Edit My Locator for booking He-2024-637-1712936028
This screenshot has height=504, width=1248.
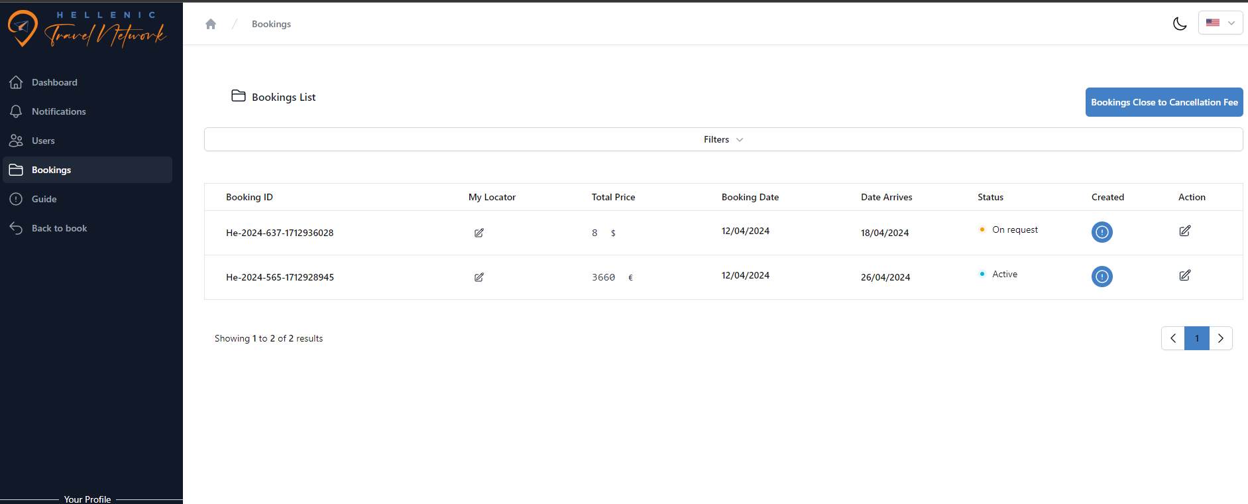tap(479, 233)
